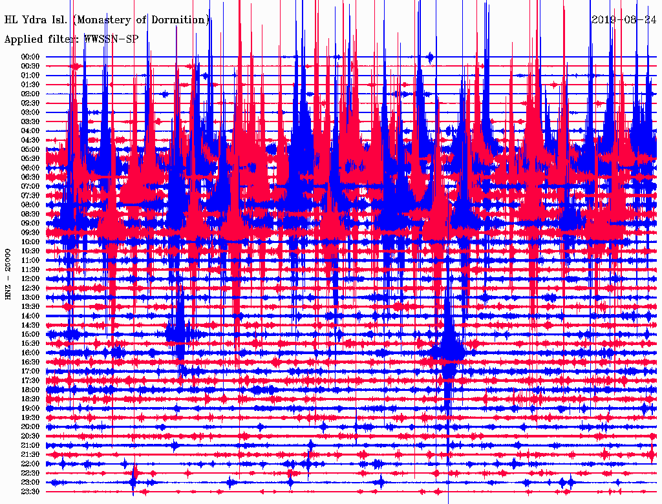Click the 22:30 time label
Viewport: 662px width, 504px height.
point(30,473)
